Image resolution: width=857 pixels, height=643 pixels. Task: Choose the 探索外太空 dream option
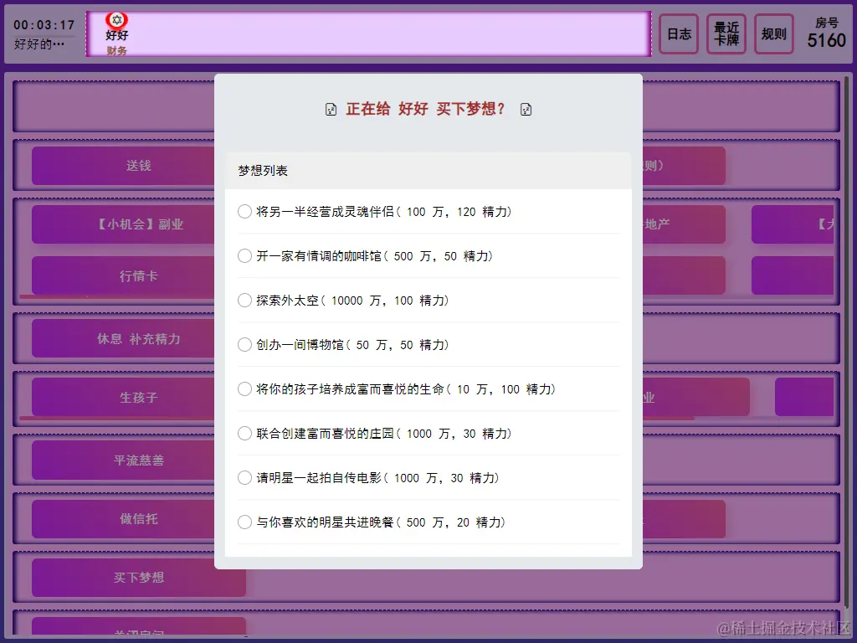click(244, 301)
